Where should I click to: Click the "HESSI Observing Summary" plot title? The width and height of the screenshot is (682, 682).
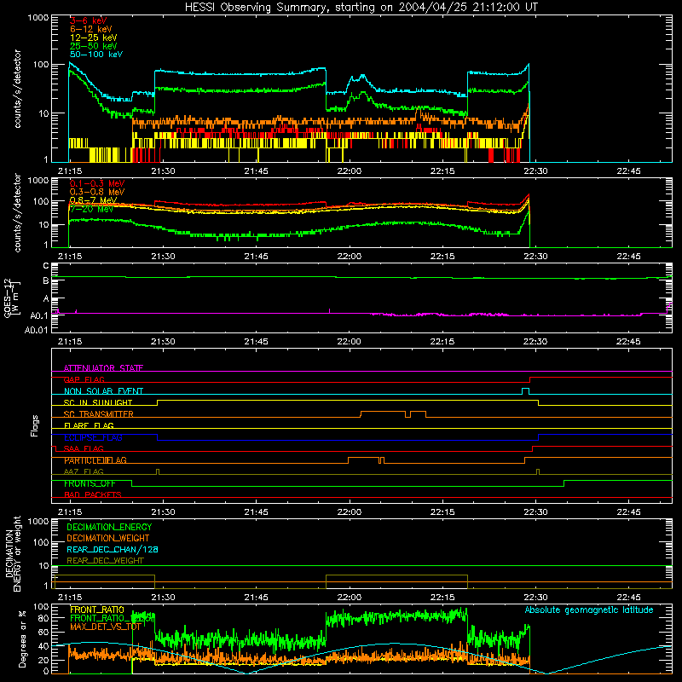pos(361,7)
